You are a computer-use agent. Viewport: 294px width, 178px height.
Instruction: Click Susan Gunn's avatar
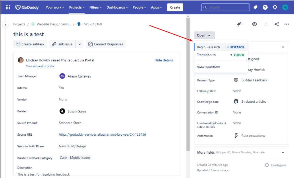tap(62, 111)
